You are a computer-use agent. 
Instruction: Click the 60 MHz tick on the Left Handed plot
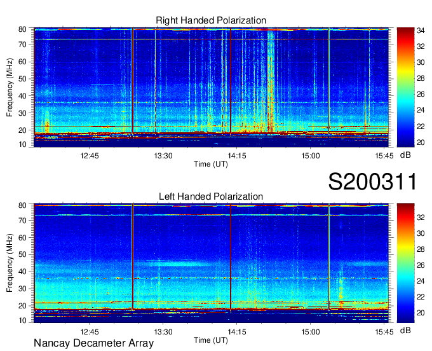(x=22, y=237)
